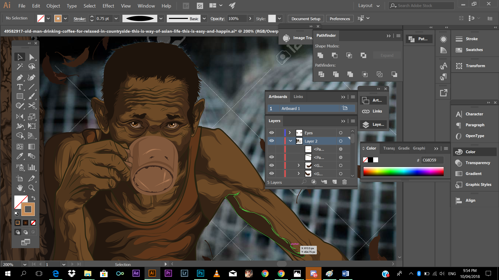Click target circle of Eyes layer

click(x=340, y=133)
